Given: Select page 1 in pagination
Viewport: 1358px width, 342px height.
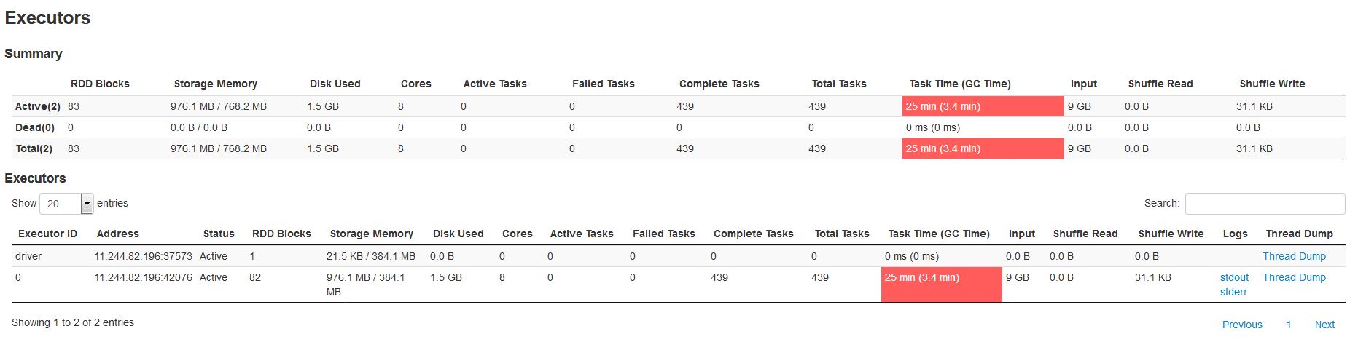Looking at the screenshot, I should click(x=1288, y=325).
